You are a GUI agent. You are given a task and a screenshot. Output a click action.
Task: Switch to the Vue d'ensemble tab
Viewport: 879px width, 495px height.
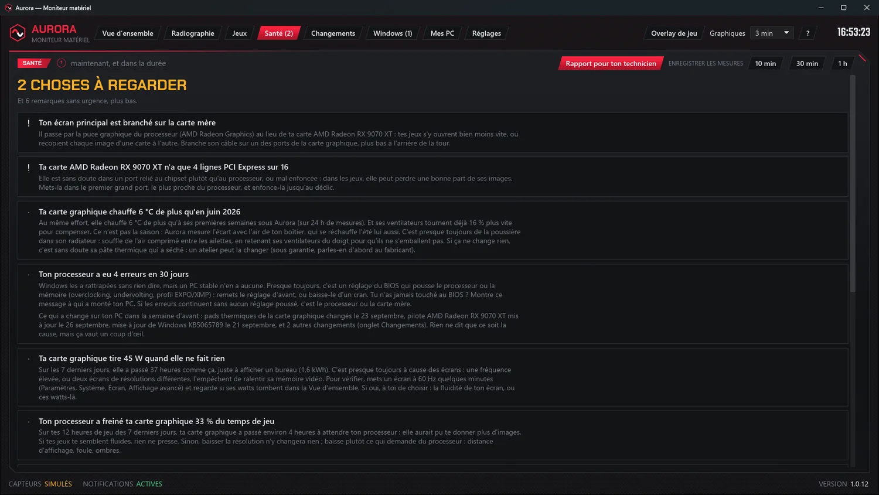pos(128,33)
